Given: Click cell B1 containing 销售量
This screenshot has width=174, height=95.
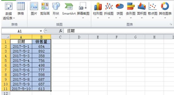Looking at the screenshot, I should pyautogui.click(x=41, y=42).
